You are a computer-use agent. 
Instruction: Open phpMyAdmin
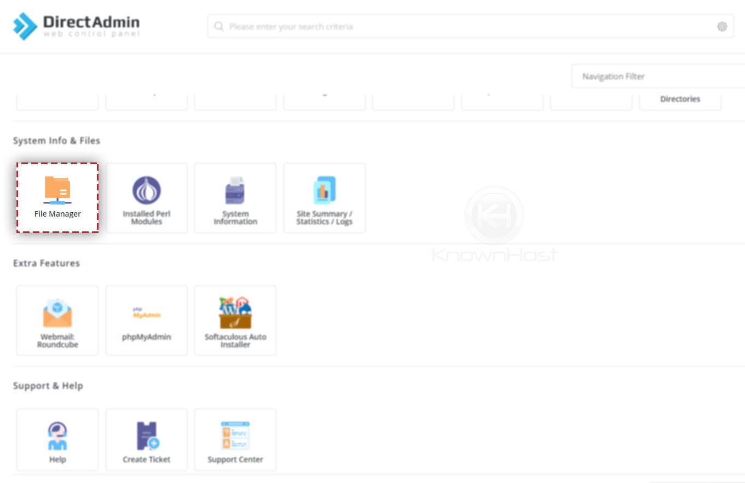(146, 321)
